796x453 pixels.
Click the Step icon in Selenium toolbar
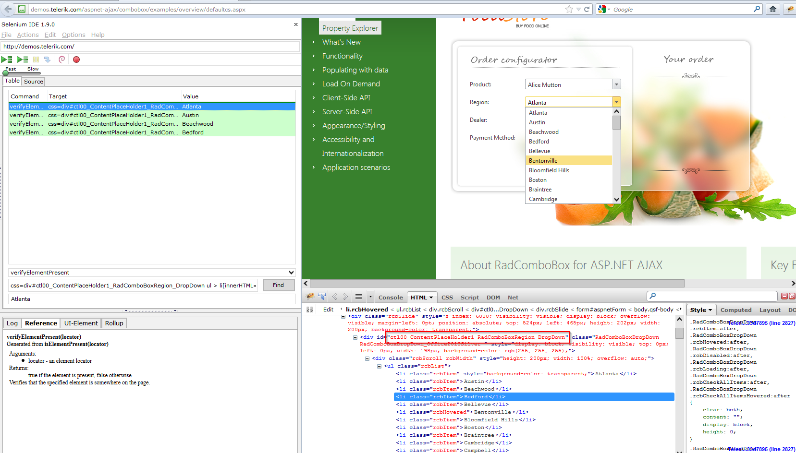[x=47, y=60]
